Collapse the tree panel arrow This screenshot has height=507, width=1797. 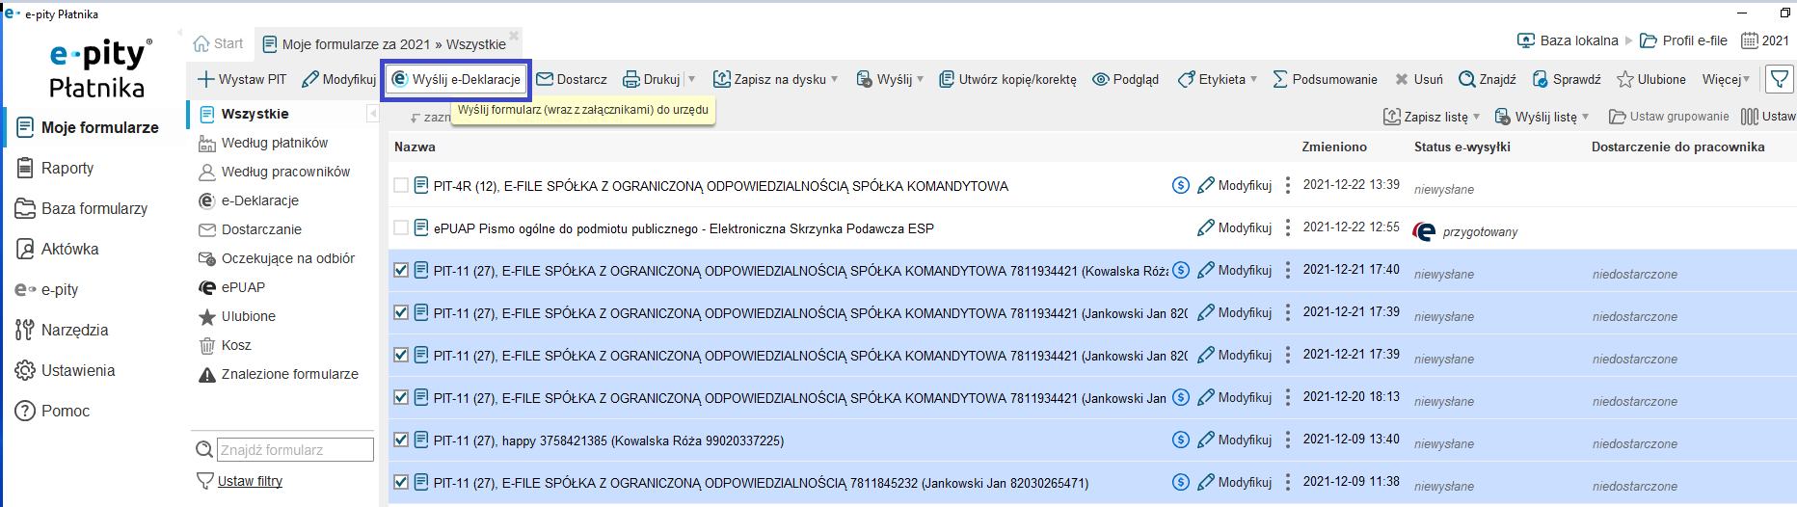(x=373, y=114)
